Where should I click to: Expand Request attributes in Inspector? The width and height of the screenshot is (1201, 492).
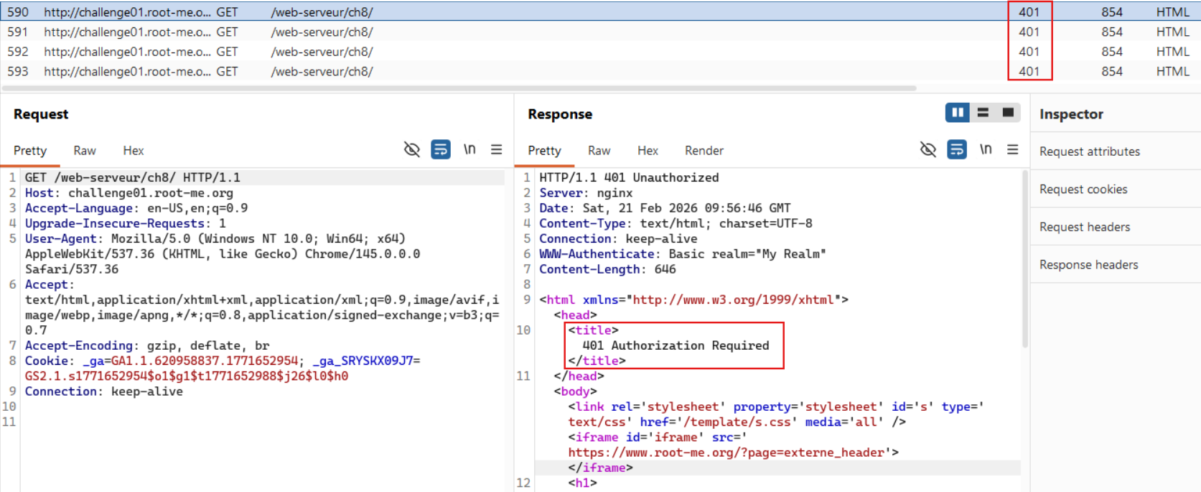tap(1089, 152)
